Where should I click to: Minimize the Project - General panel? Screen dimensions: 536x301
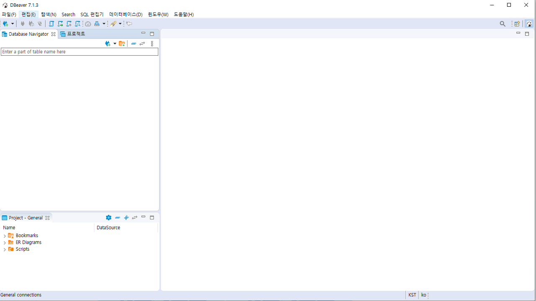tap(143, 217)
